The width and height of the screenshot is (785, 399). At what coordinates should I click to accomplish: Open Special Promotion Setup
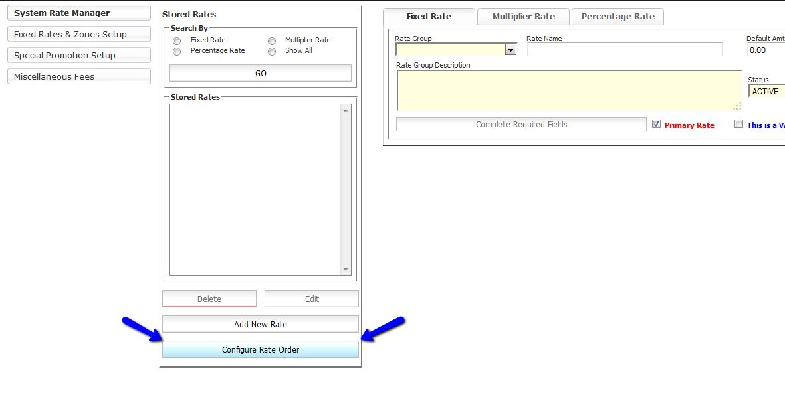pyautogui.click(x=78, y=55)
